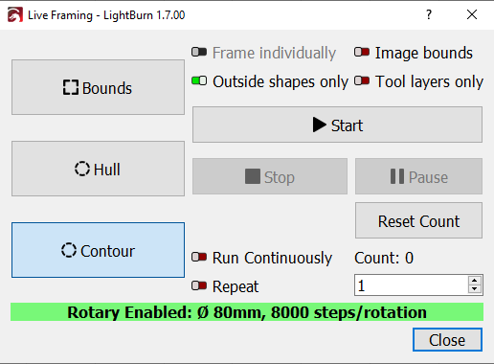Image resolution: width=494 pixels, height=364 pixels.
Task: Reset the framing count
Action: (418, 220)
